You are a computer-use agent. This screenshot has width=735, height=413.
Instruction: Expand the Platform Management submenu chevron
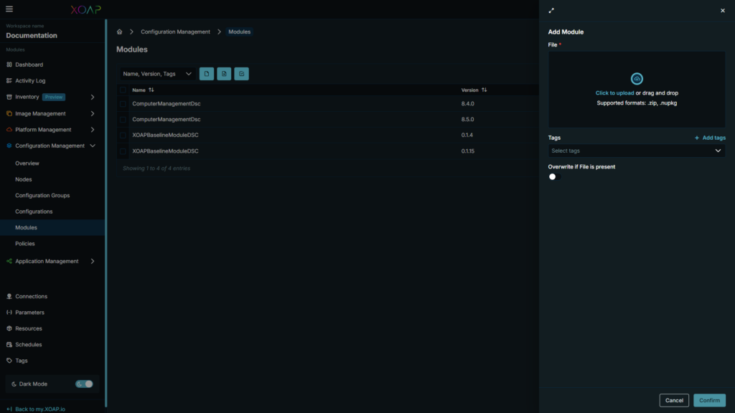(x=93, y=130)
